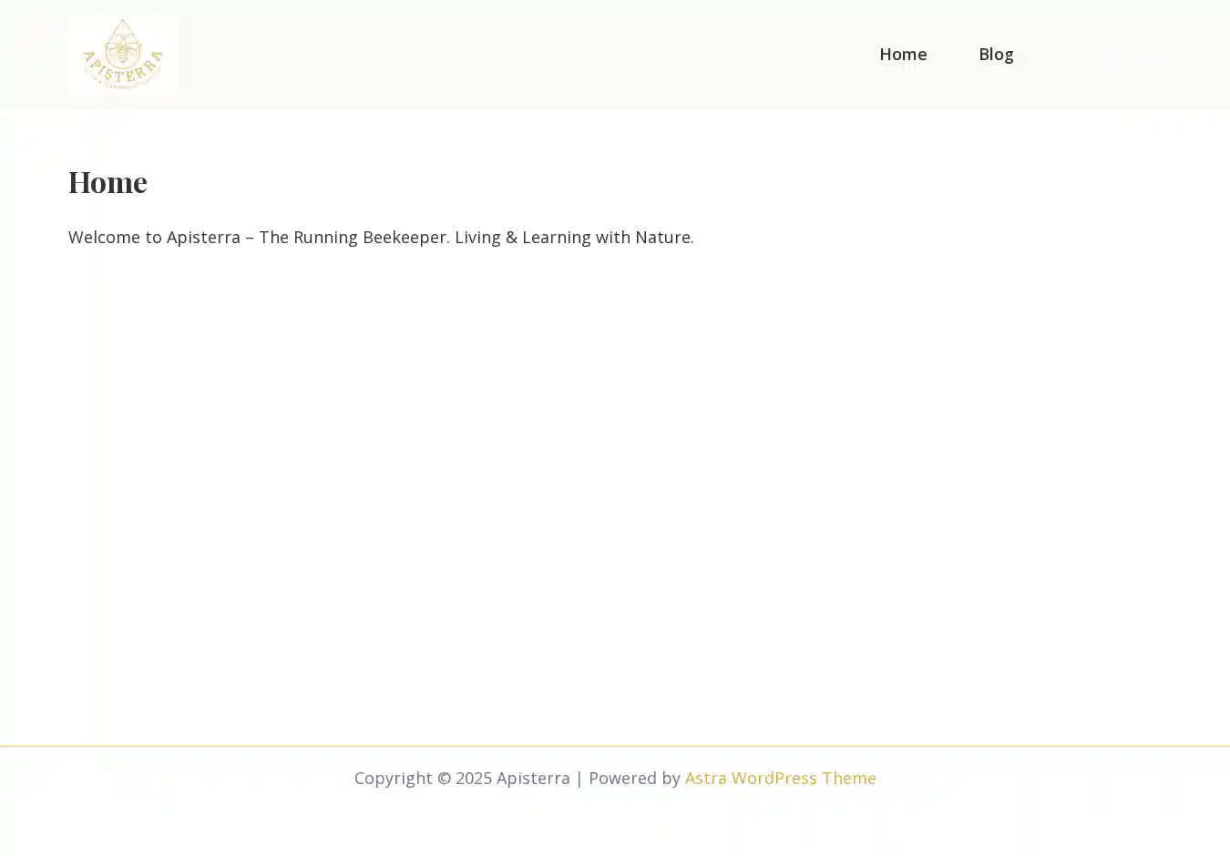The image size is (1230, 856).
Task: Click the Apisterra bee logo image
Action: (x=122, y=55)
